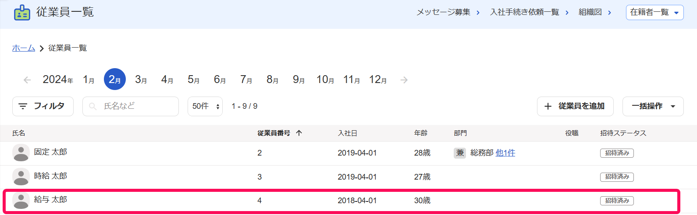Click the 氏名など search field

131,106
